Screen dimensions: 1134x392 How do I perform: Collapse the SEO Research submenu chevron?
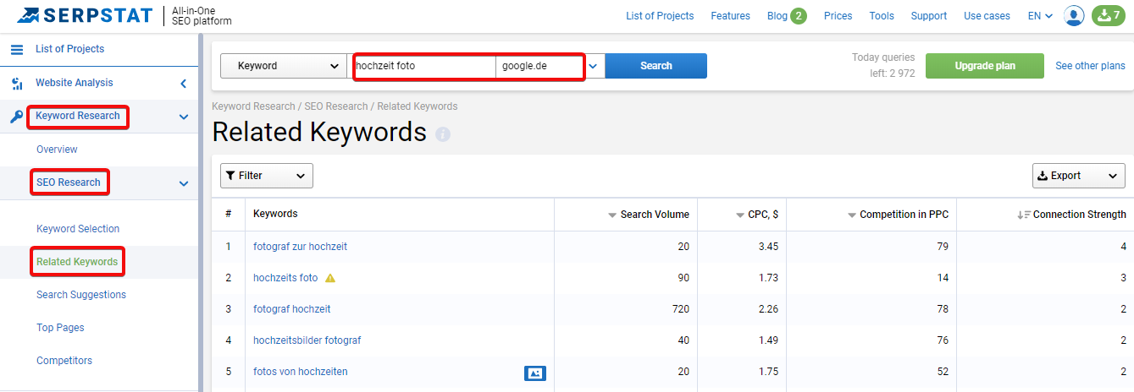(x=184, y=182)
